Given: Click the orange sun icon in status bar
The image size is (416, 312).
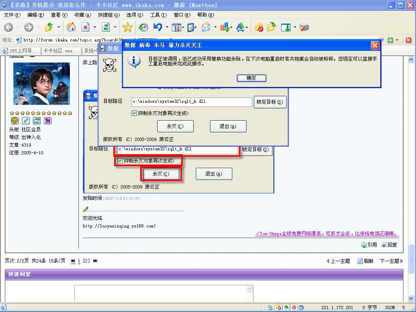Looking at the screenshot, I should pos(294,308).
